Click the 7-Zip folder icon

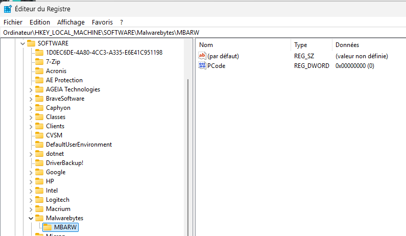point(39,62)
